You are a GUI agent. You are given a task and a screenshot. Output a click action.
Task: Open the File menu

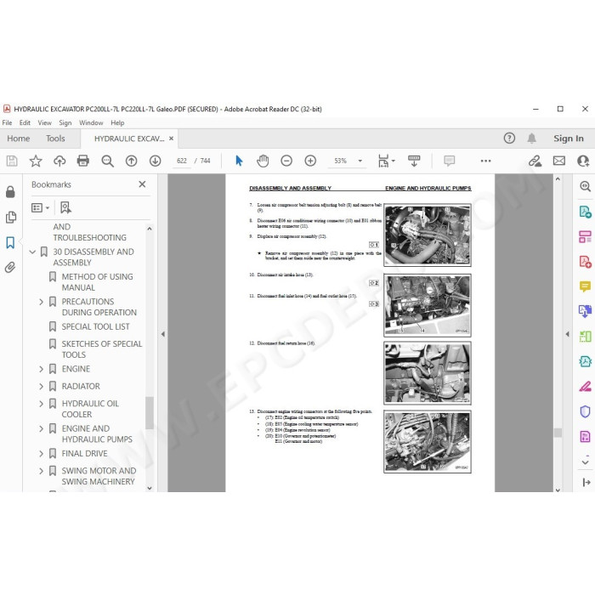[7, 122]
